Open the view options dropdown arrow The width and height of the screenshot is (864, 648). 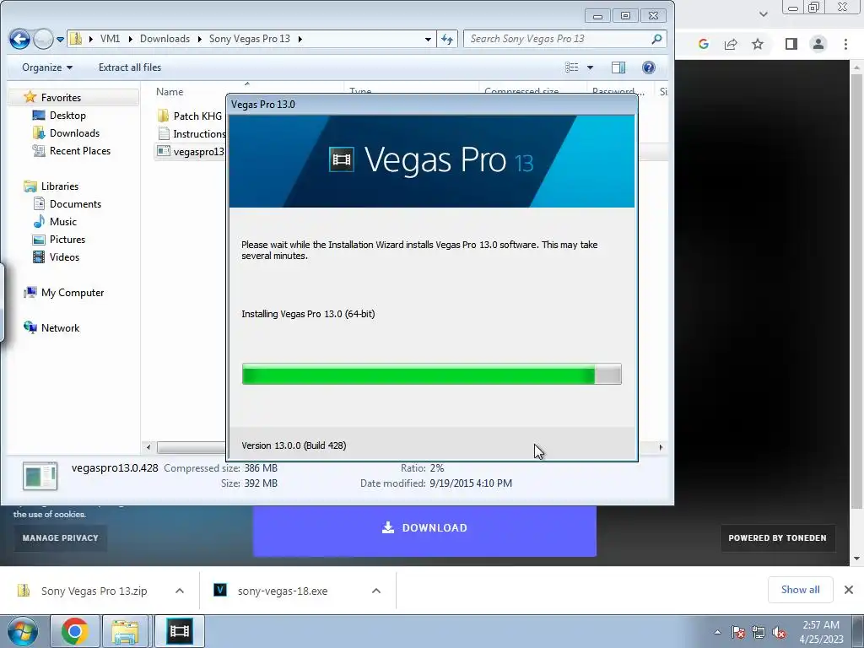590,67
